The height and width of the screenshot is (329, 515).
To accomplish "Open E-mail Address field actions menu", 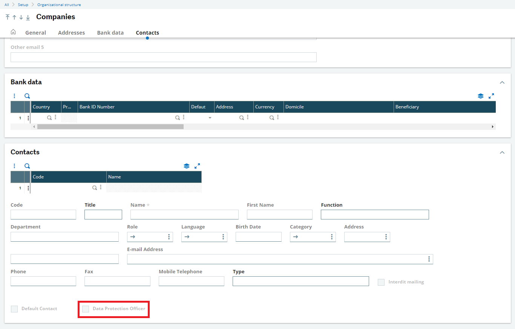I will (429, 259).
